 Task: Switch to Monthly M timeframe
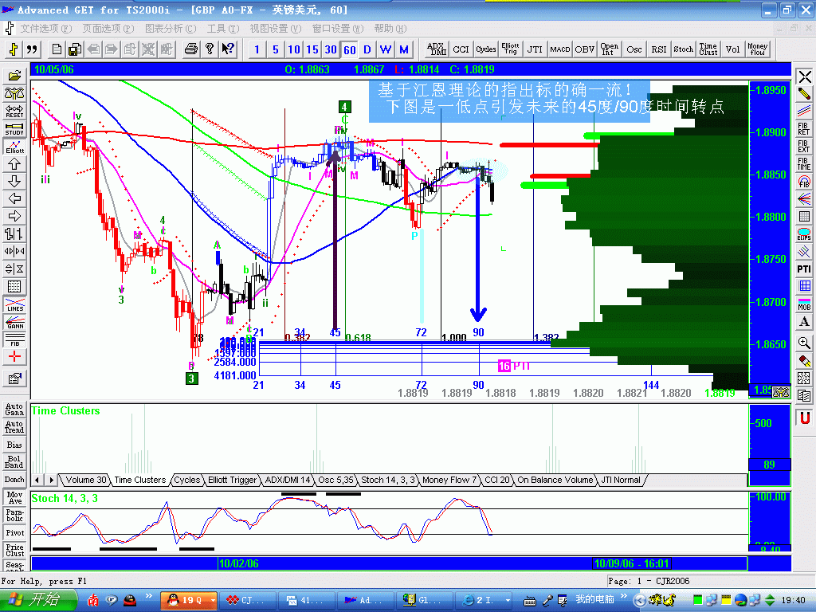(x=404, y=49)
